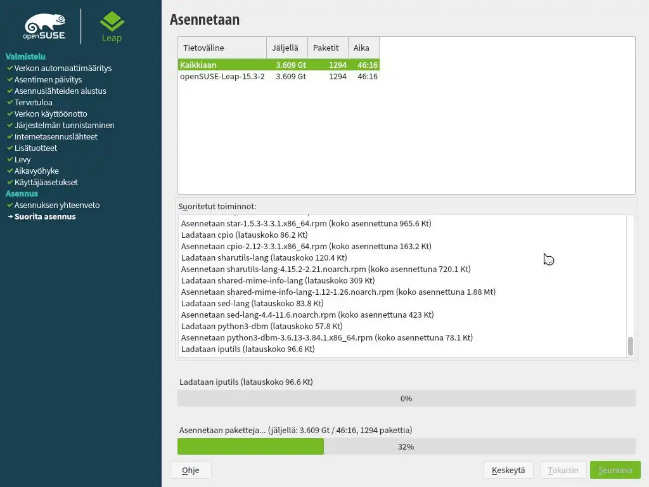Select log line Asennetaan python3-dbm-3.6.13-3.84.1.x86_64.rpm
The image size is (649, 487).
[327, 337]
